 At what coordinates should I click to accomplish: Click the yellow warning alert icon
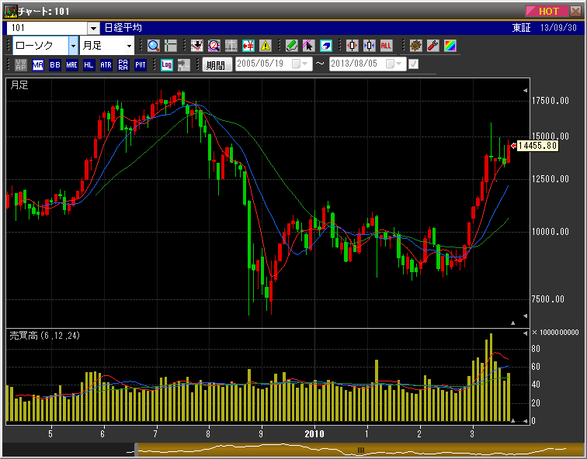coord(266,46)
